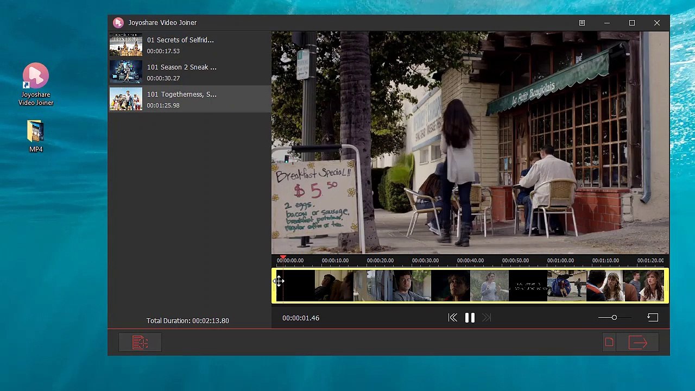
Task: Click the red playhead marker on the timeline
Action: [283, 257]
